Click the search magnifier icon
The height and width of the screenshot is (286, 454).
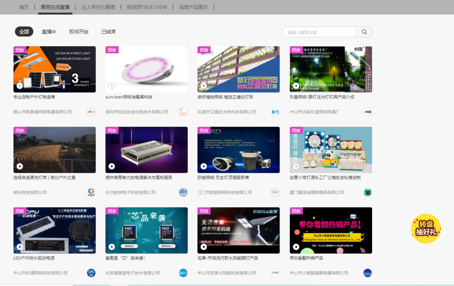pyautogui.click(x=364, y=32)
